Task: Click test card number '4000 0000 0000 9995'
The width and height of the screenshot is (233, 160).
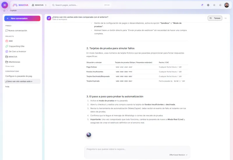Action: coord(124,72)
